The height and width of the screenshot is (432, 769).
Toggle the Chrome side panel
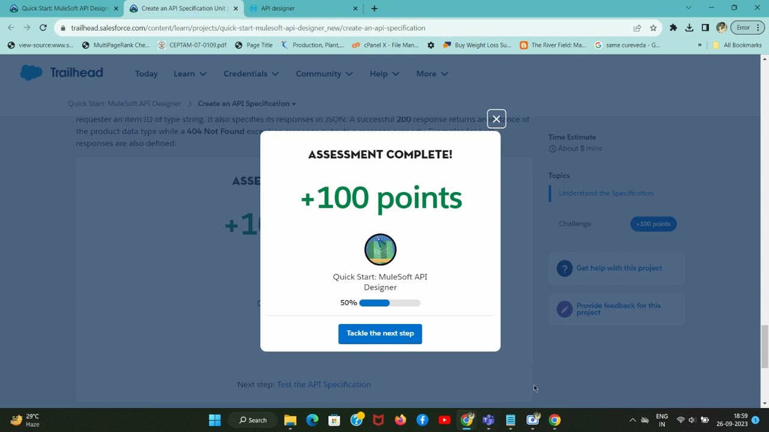pyautogui.click(x=705, y=28)
